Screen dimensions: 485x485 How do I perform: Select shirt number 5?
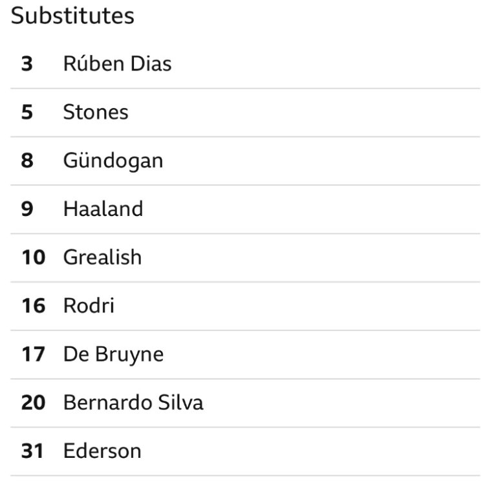click(27, 113)
